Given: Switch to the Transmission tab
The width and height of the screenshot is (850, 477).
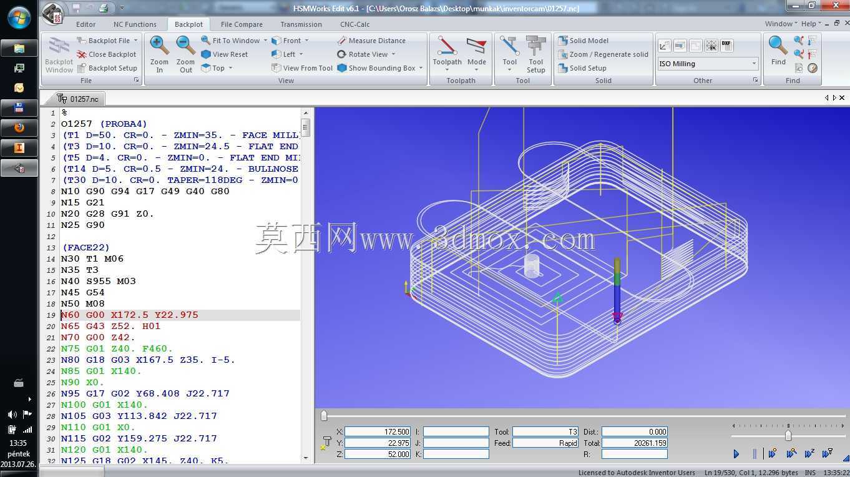Looking at the screenshot, I should point(301,24).
